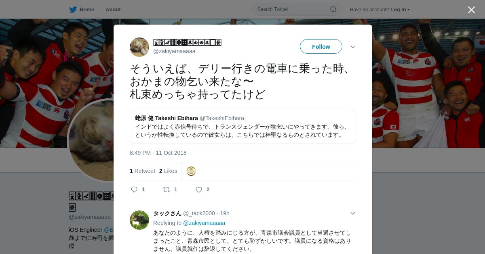Click the reply speech bubble icon
The width and height of the screenshot is (485, 254).
click(135, 189)
